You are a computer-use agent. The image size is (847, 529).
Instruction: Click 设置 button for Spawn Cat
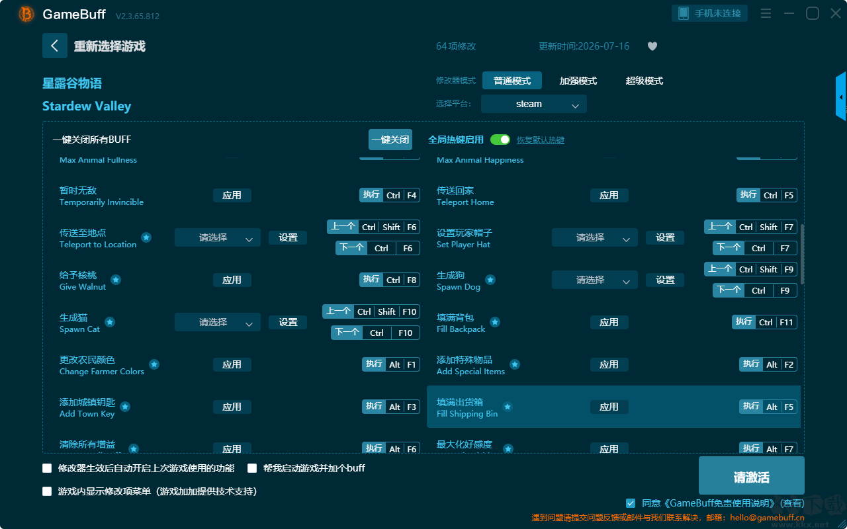click(288, 322)
